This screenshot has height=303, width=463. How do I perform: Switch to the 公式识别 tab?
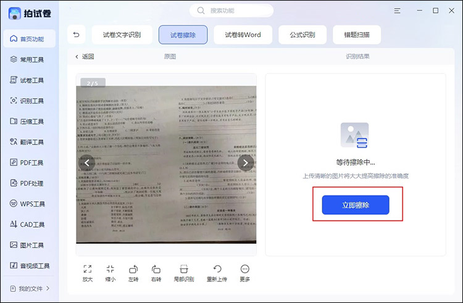302,35
